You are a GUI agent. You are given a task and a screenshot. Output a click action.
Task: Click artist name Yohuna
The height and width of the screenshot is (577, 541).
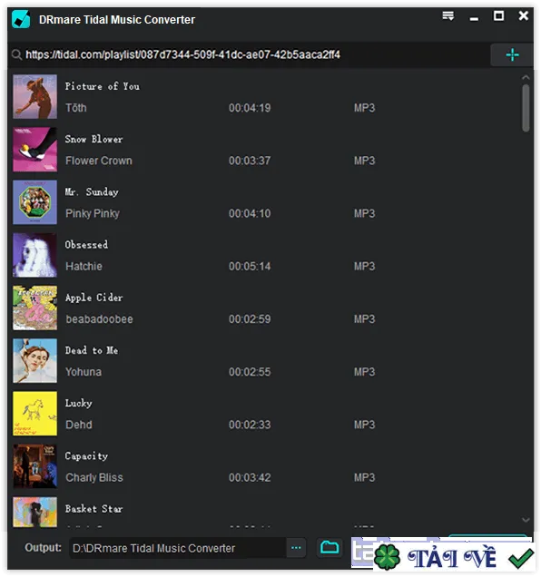pyautogui.click(x=84, y=372)
